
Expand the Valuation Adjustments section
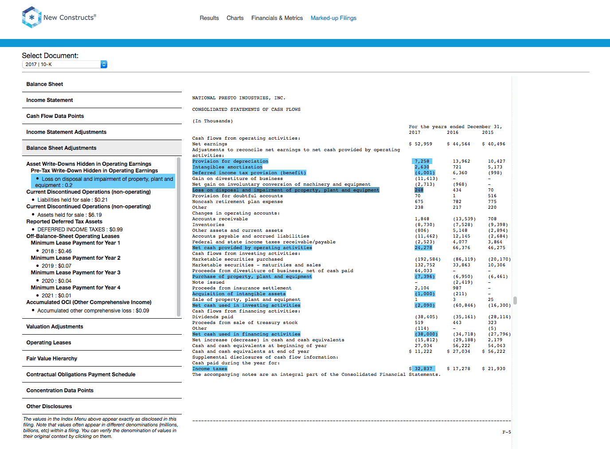(x=102, y=327)
